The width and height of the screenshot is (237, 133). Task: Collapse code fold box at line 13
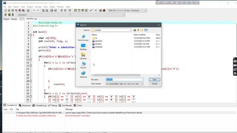pyautogui.click(x=31, y=59)
